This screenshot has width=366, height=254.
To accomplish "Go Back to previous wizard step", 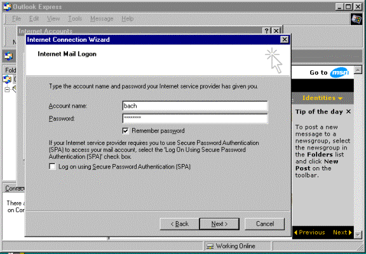I will tap(179, 224).
